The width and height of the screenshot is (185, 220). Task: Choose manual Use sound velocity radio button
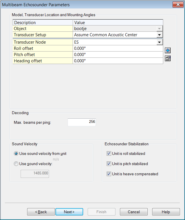point(16,164)
